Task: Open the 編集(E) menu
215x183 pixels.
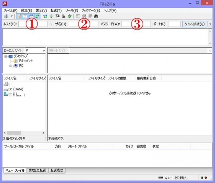Action: click(x=27, y=10)
